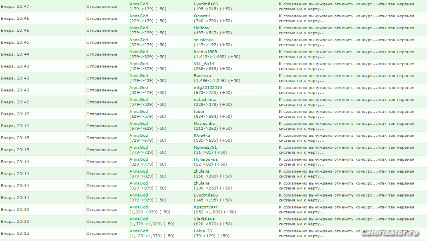
Task: Open mtg20102010 user profile
Action: [208, 88]
